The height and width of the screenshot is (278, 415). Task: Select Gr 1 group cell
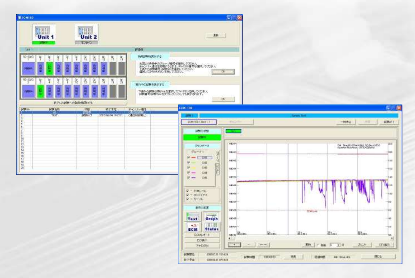click(41, 69)
